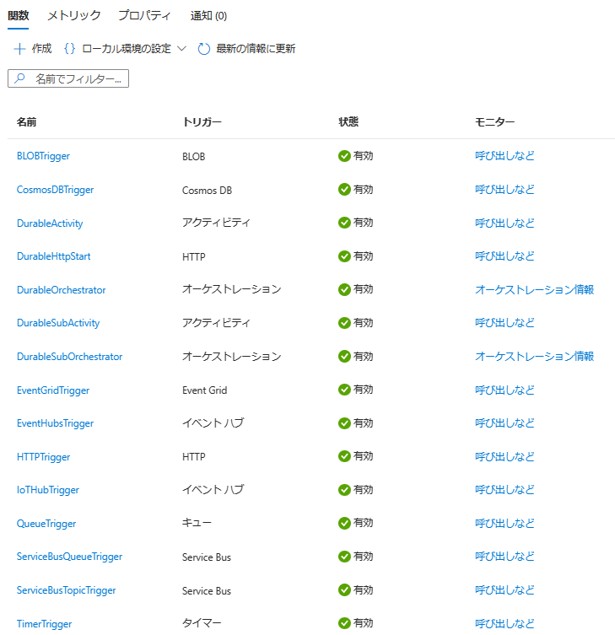Screen dimensions: 615x635
Task: Click Service Bus cell in ServiceBusTopicTrigger row
Action: click(207, 591)
